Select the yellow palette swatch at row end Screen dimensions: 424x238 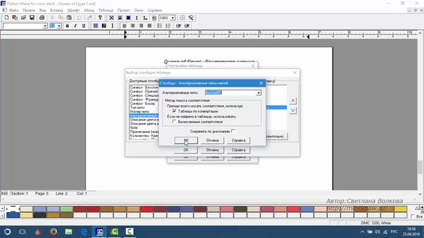(x=400, y=209)
